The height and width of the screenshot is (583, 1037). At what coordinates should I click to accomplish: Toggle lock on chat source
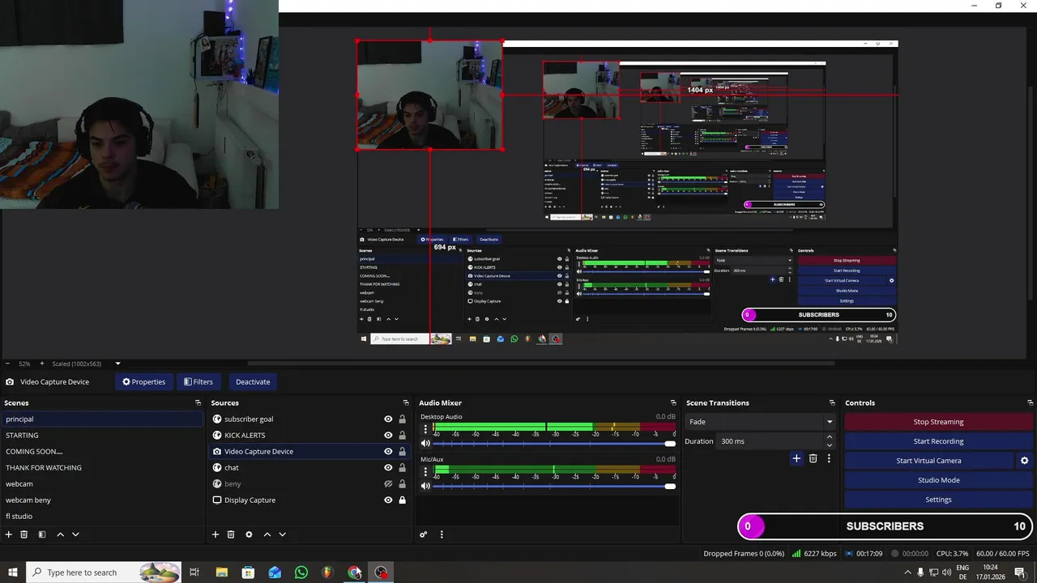pos(402,467)
